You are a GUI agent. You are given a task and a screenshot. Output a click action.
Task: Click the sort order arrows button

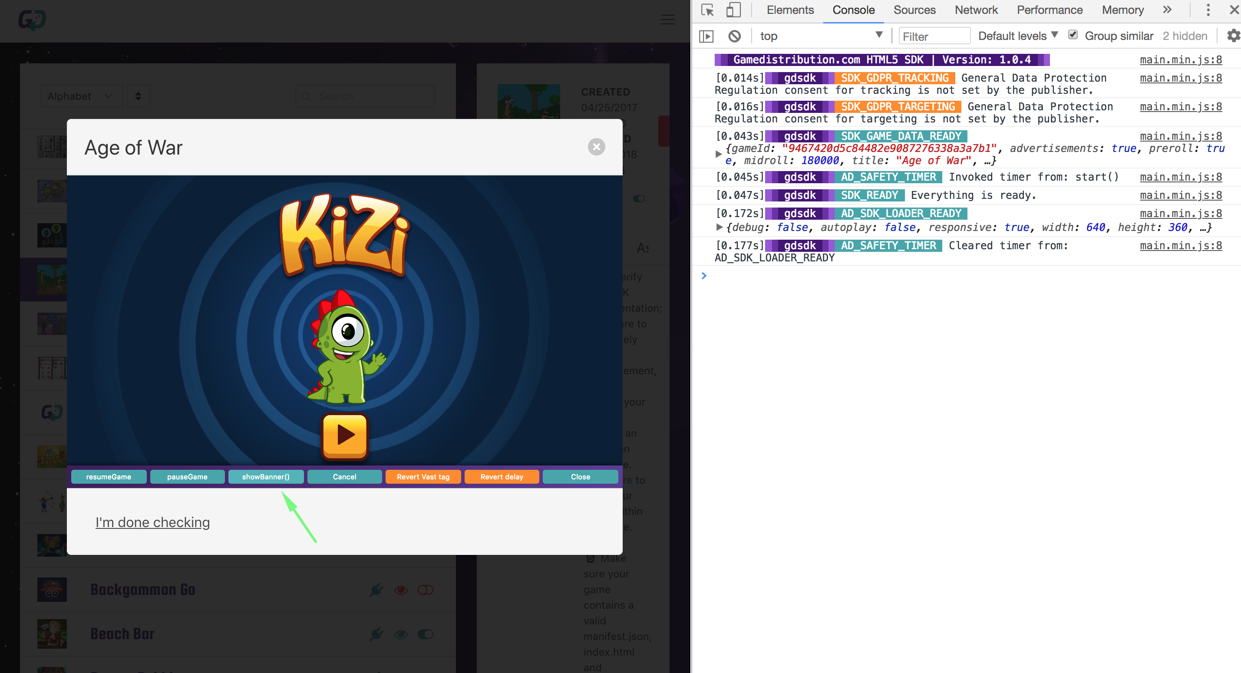pyautogui.click(x=138, y=96)
